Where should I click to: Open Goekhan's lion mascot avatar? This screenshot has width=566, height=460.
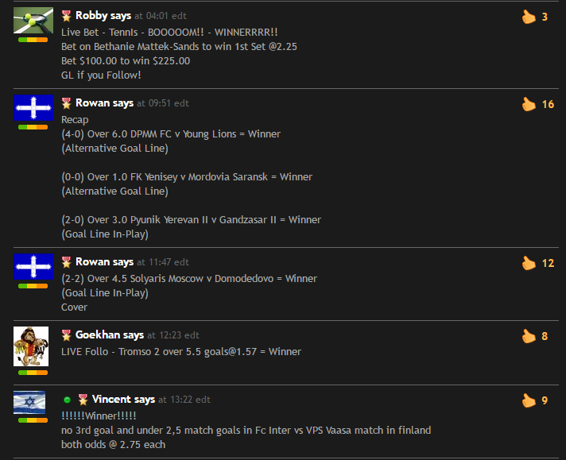click(x=31, y=346)
